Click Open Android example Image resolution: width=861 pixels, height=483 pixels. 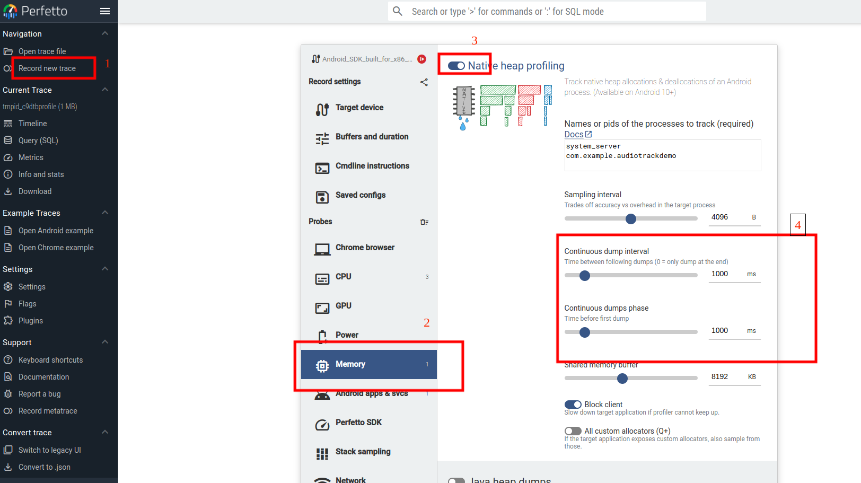(x=56, y=231)
